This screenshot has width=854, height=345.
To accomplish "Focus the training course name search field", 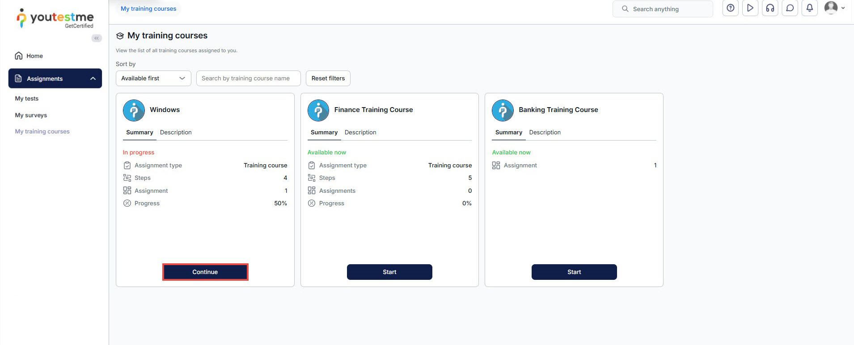I will [x=248, y=79].
